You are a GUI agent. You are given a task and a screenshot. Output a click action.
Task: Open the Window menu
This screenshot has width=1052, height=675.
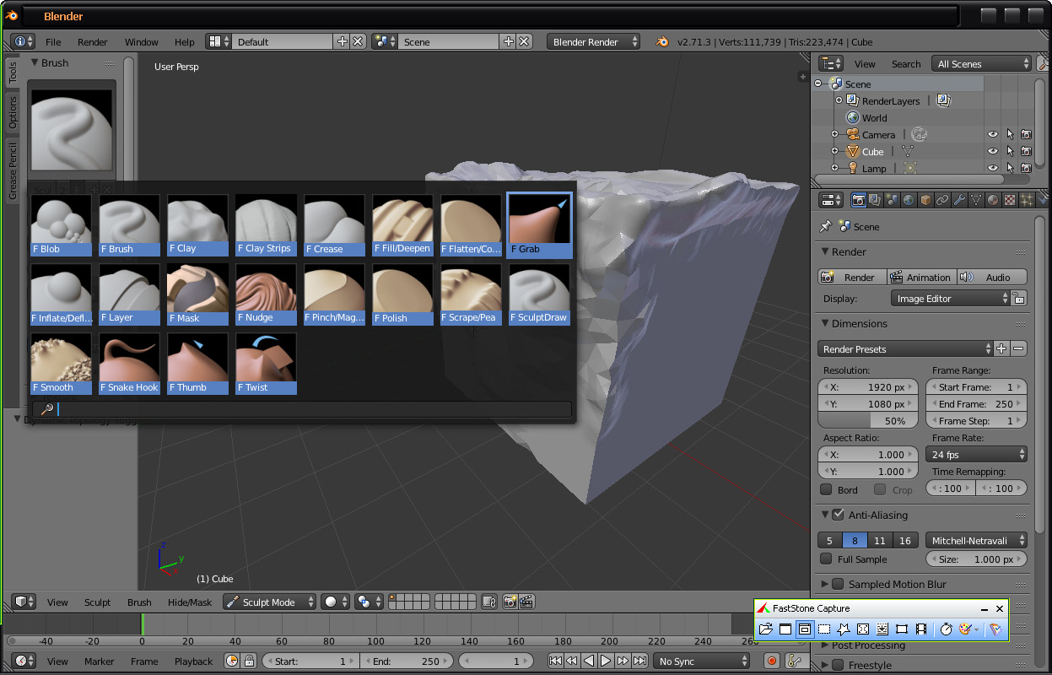(x=142, y=41)
